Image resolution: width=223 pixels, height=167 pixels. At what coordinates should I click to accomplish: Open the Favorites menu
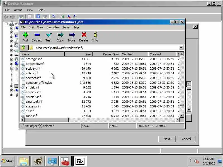pyautogui.click(x=53, y=27)
